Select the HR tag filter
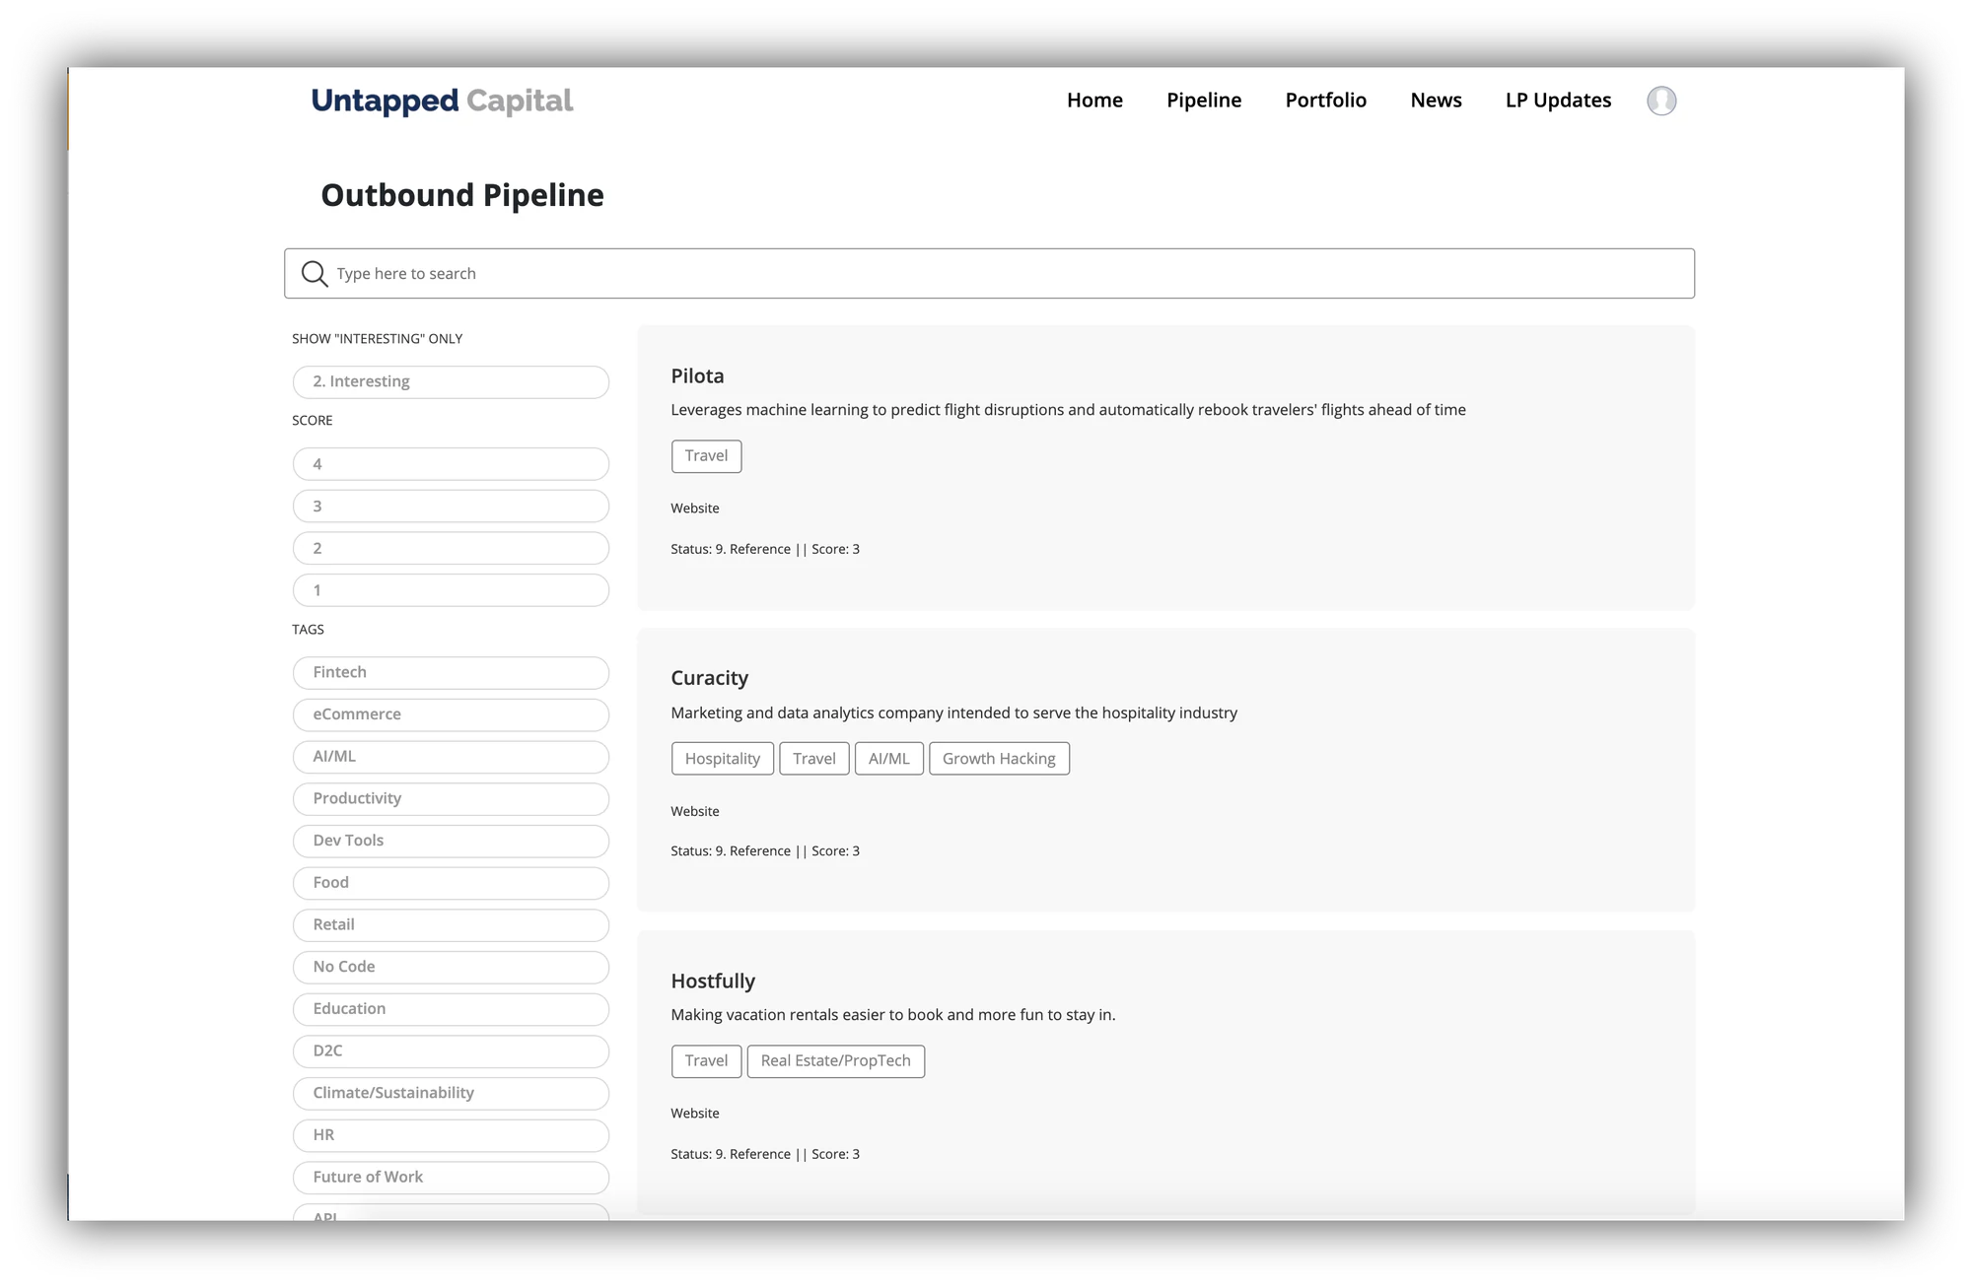This screenshot has width=1972, height=1288. [451, 1135]
